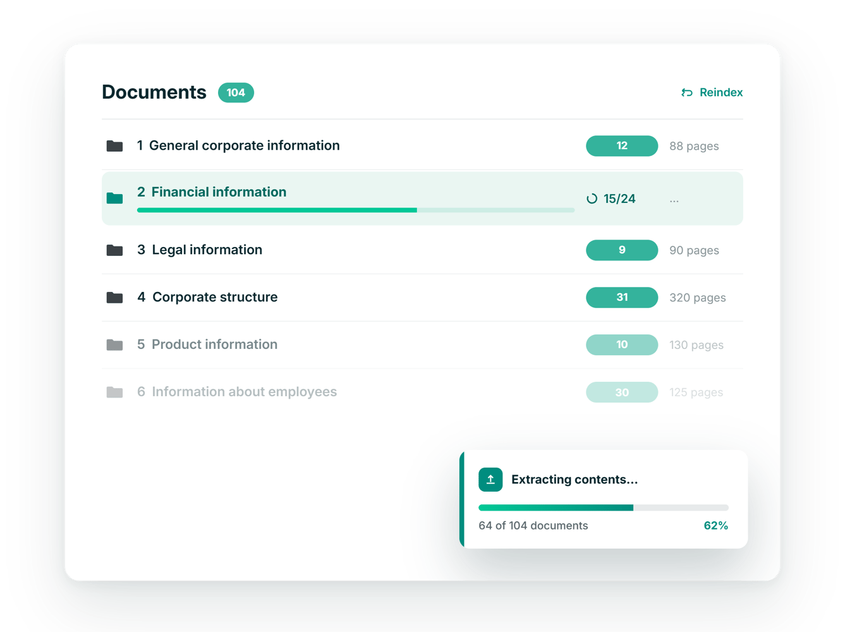Image resolution: width=845 pixels, height=632 pixels.
Task: Click the spinner icon next to 15/24
Action: pyautogui.click(x=592, y=198)
